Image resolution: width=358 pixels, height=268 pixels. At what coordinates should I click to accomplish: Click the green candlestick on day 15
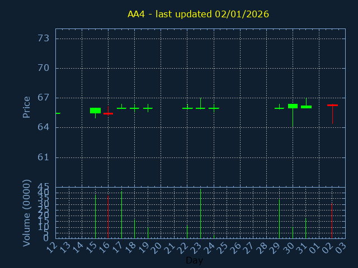[x=95, y=111]
